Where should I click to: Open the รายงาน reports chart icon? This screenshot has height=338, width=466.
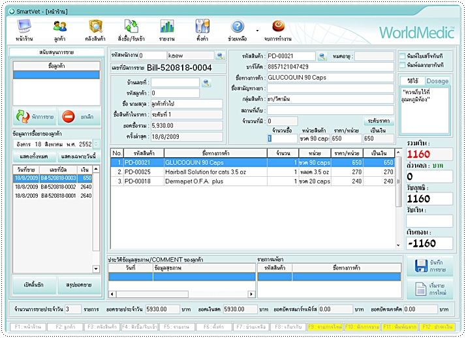coord(167,27)
